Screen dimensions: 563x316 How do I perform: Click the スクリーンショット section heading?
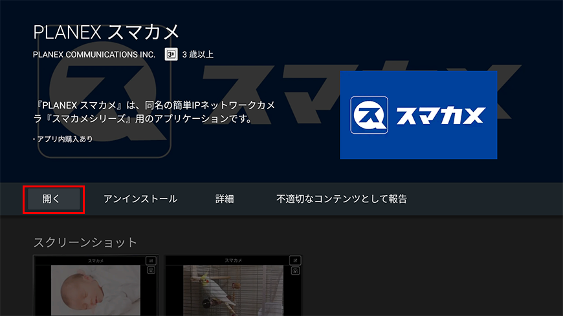[x=85, y=242]
